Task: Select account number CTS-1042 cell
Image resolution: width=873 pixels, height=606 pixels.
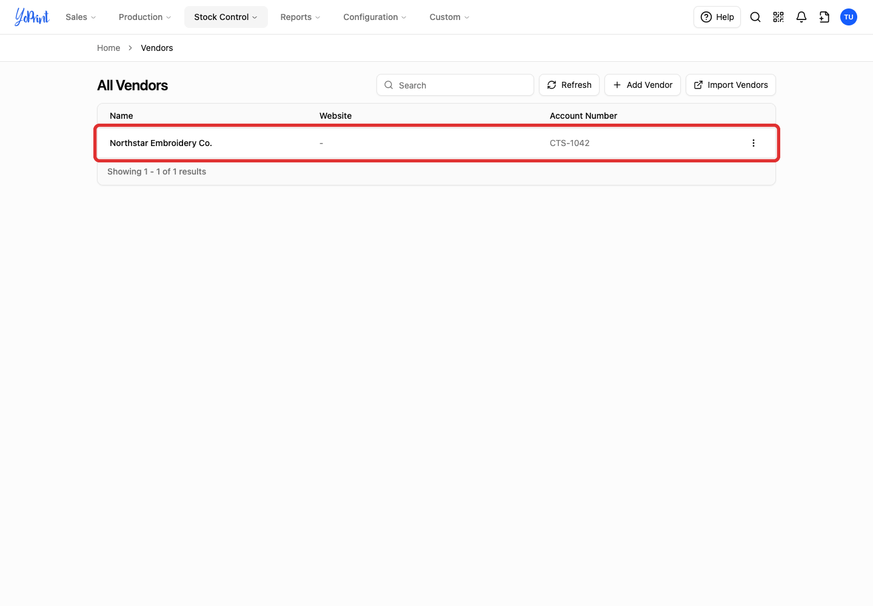Action: pos(570,143)
